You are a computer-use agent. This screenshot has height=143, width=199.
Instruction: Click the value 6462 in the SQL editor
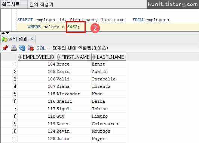72,27
